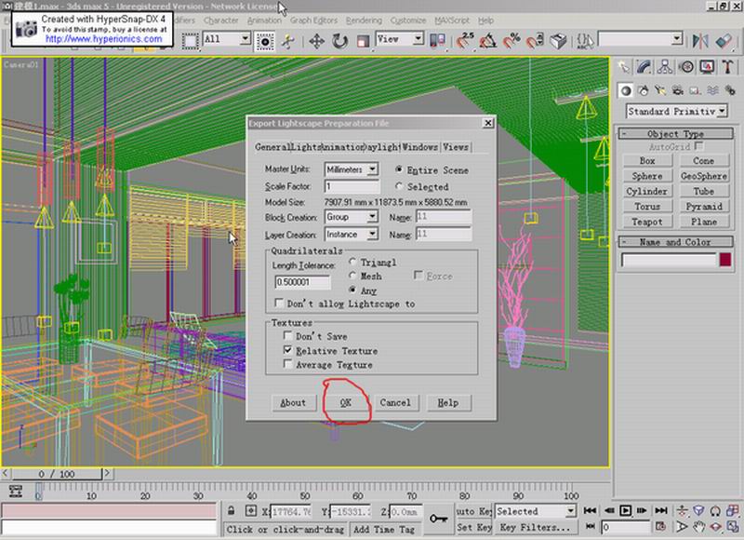Click the Go to Start playback icon
Image resolution: width=744 pixels, height=540 pixels.
588,511
